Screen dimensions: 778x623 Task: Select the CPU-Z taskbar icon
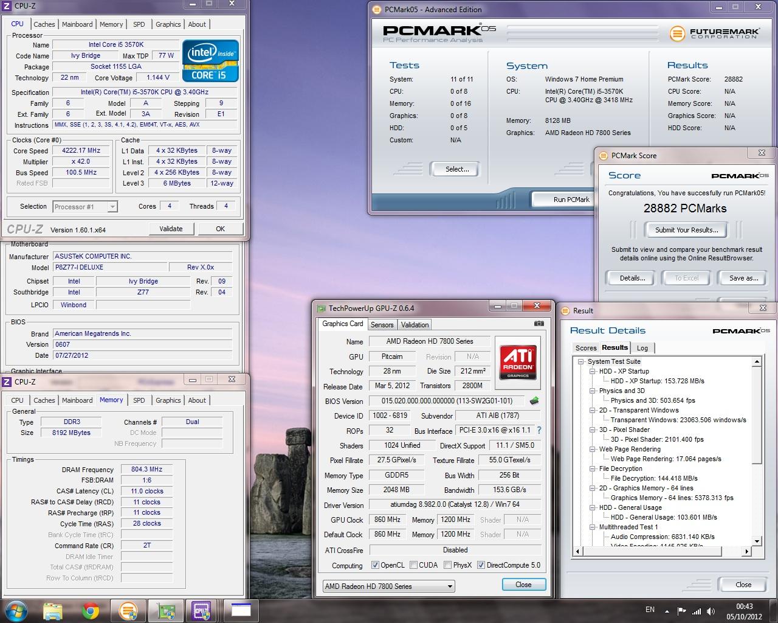[202, 611]
